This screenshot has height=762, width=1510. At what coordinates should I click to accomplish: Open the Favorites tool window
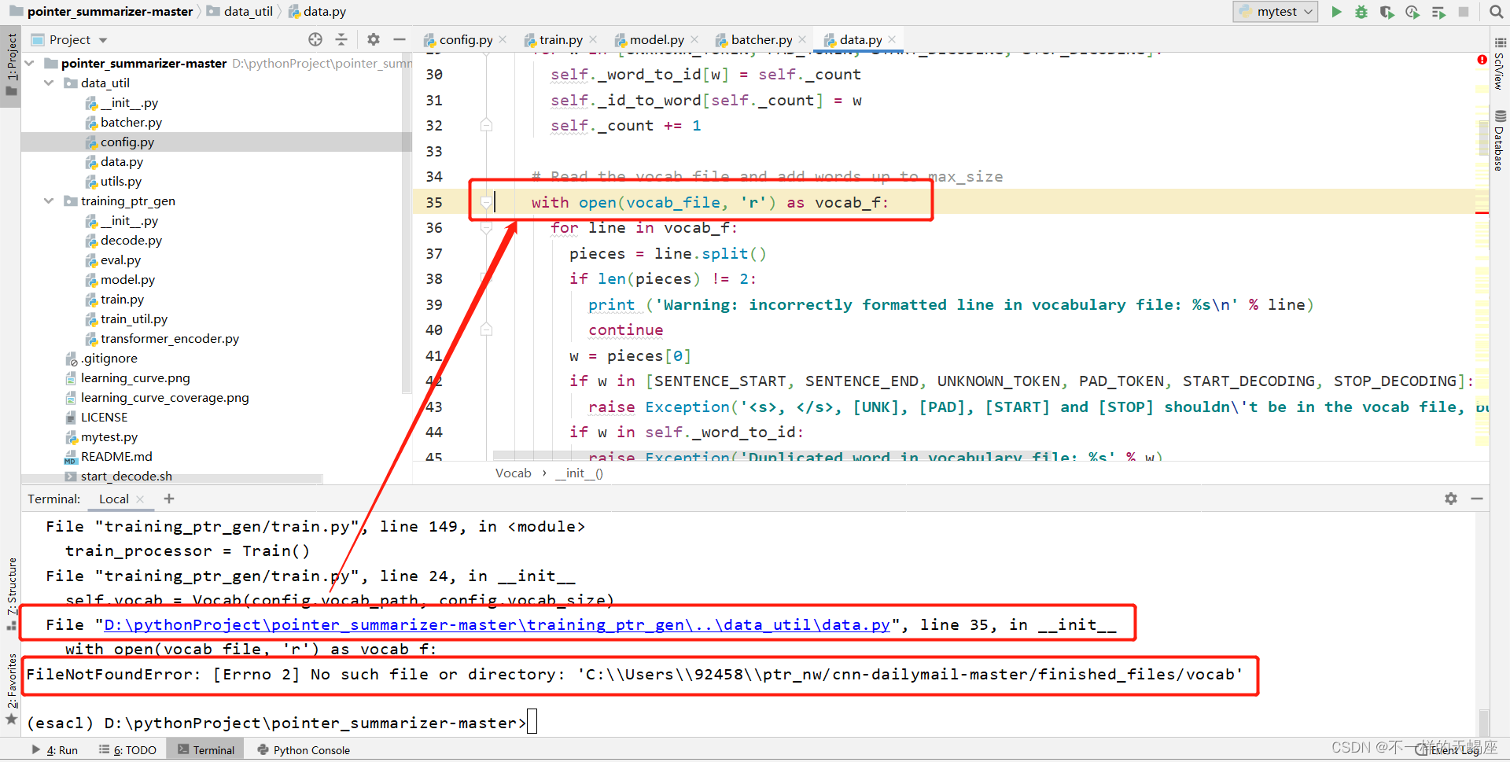11,689
